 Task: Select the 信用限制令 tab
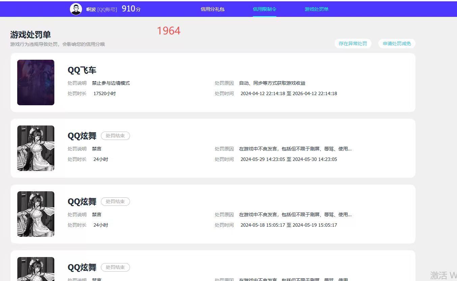(264, 9)
